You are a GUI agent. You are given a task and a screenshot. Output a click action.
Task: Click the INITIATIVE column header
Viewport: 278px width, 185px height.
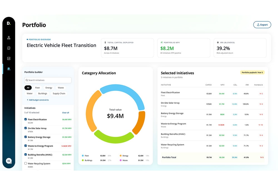click(166, 85)
